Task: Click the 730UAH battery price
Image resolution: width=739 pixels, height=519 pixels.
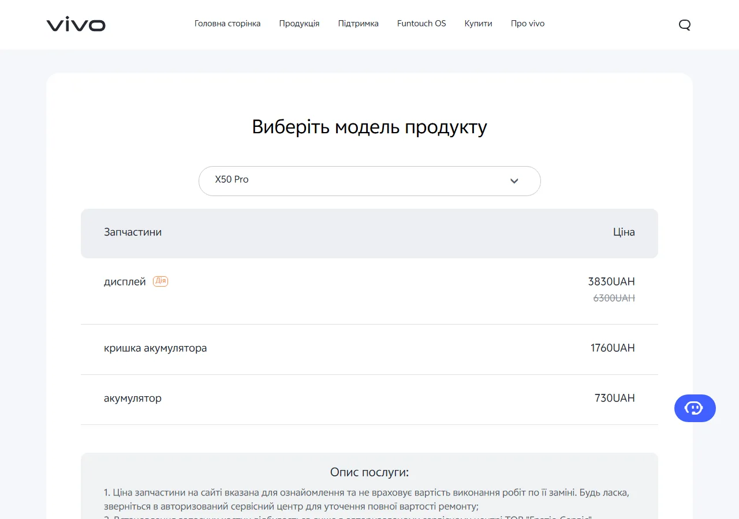Action: click(x=615, y=398)
